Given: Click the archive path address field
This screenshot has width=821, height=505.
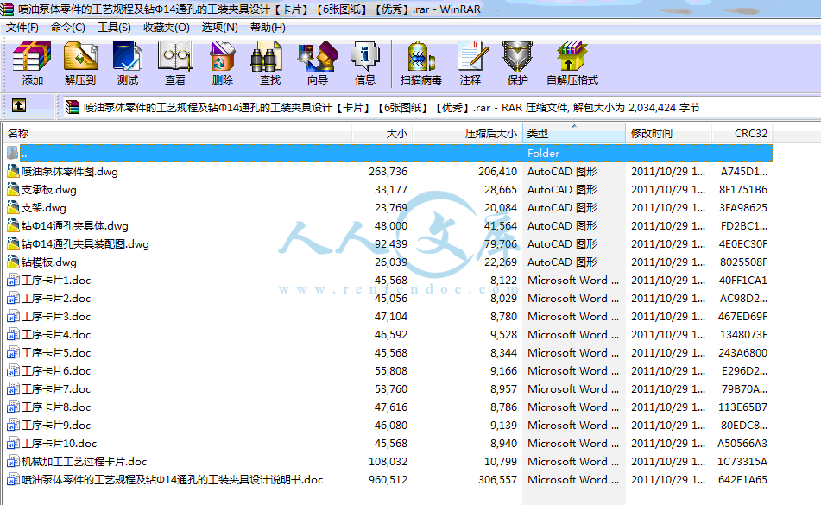Looking at the screenshot, I should click(441, 107).
